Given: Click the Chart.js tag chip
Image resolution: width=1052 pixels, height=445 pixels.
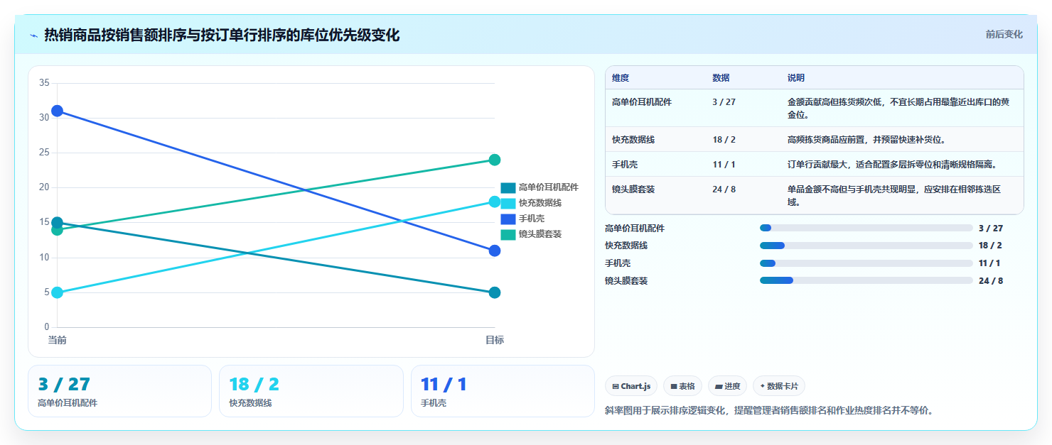Looking at the screenshot, I should [631, 386].
